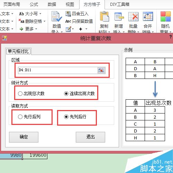This screenshot has width=173, height=173.
Task: Open the 视图 ribbon tab
Action: (x=70, y=4)
